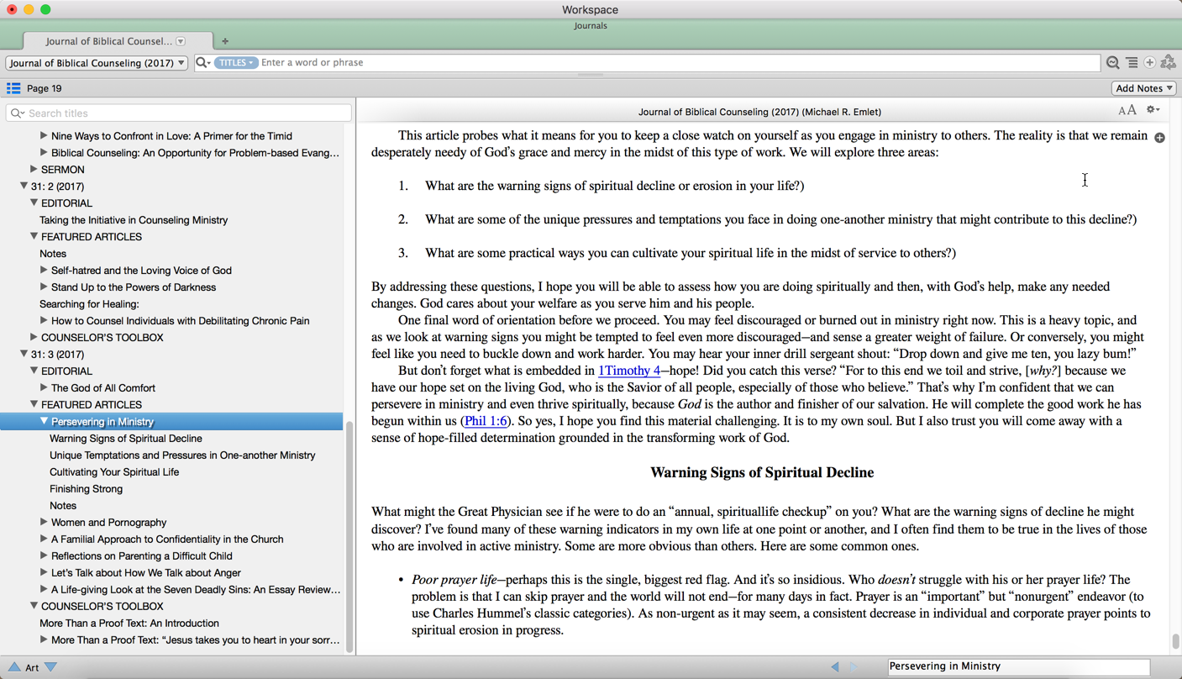Open Unique Temptations and Pressures section

click(x=182, y=455)
